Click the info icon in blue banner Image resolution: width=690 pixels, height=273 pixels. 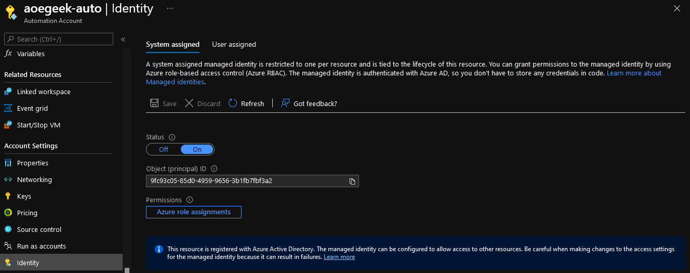point(160,250)
